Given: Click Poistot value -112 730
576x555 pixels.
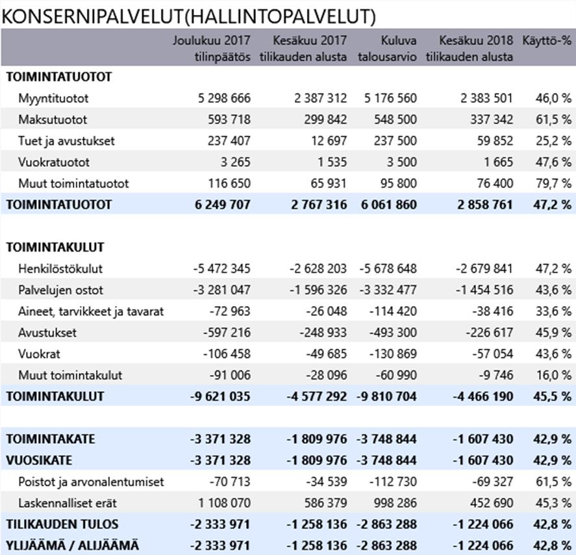Looking at the screenshot, I should click(393, 482).
